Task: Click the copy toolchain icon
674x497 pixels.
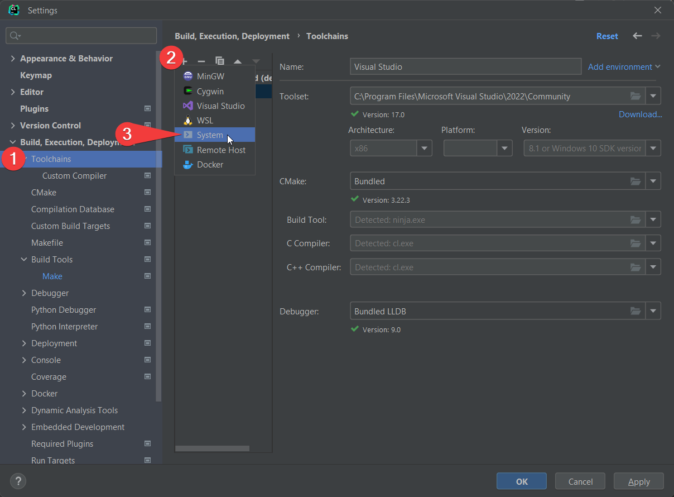Action: point(220,61)
